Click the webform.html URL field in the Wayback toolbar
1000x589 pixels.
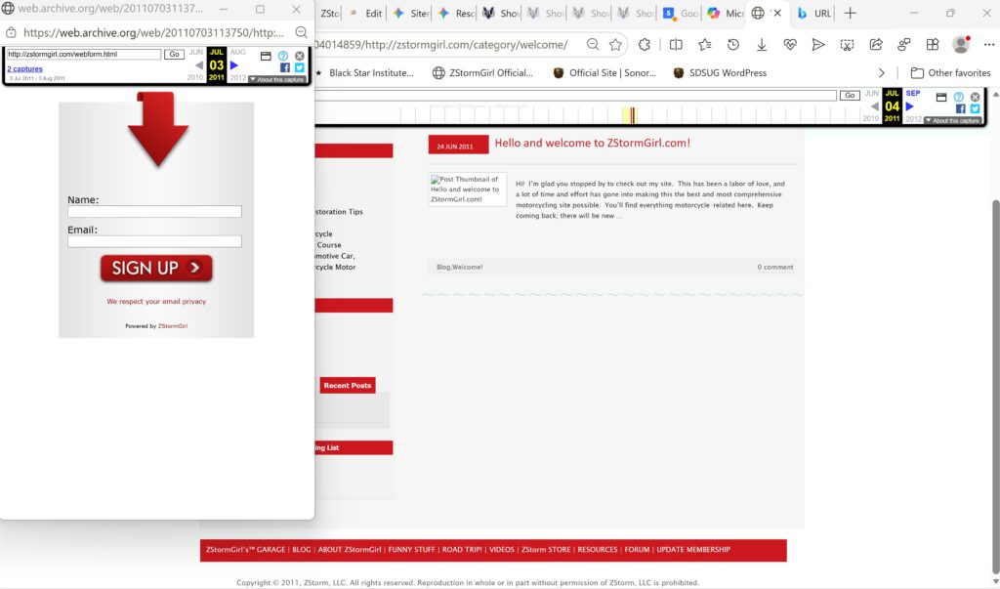84,55
